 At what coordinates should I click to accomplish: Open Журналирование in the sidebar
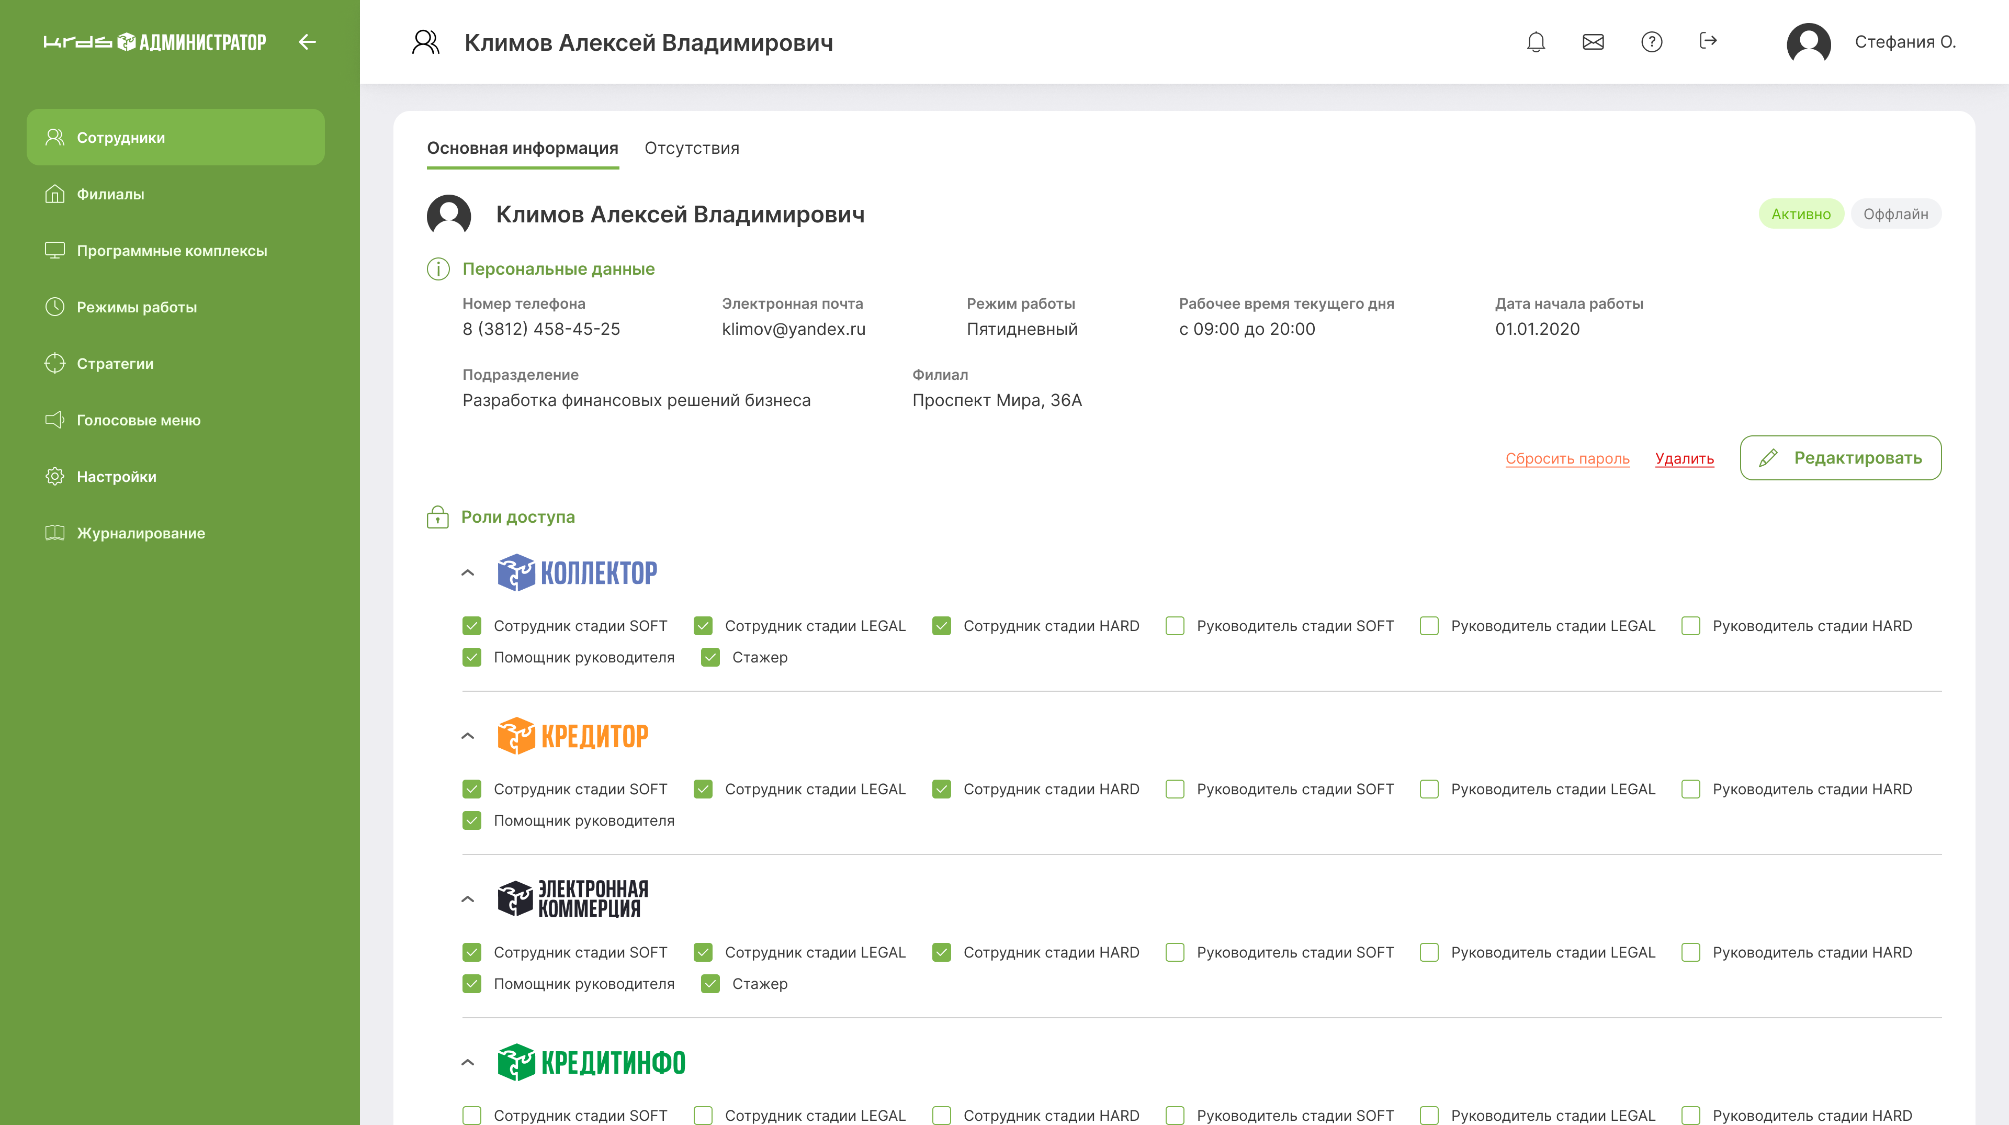pyautogui.click(x=140, y=533)
